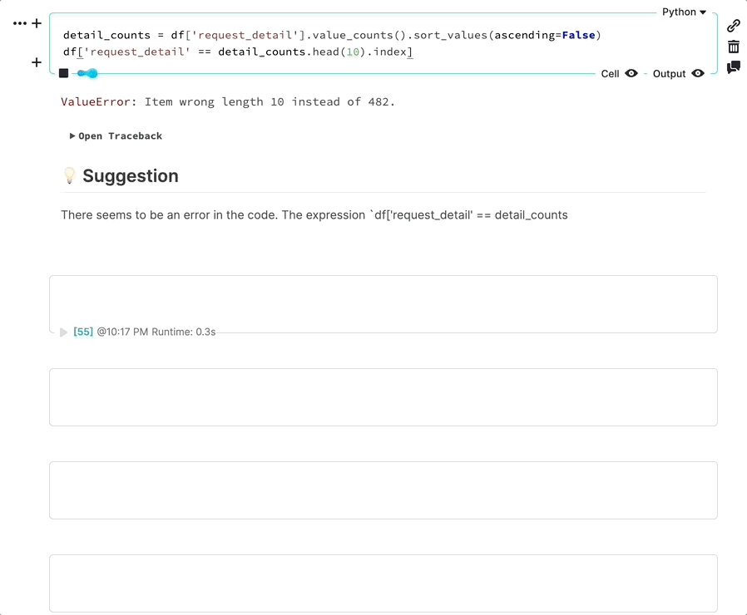The width and height of the screenshot is (747, 615).
Task: Delete the cell with the trash icon
Action: point(734,47)
